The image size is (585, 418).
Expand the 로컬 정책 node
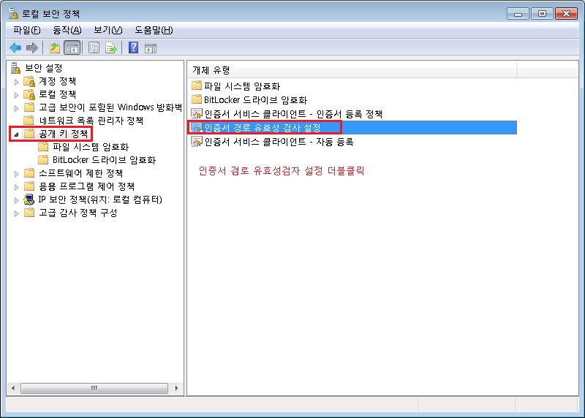click(16, 95)
